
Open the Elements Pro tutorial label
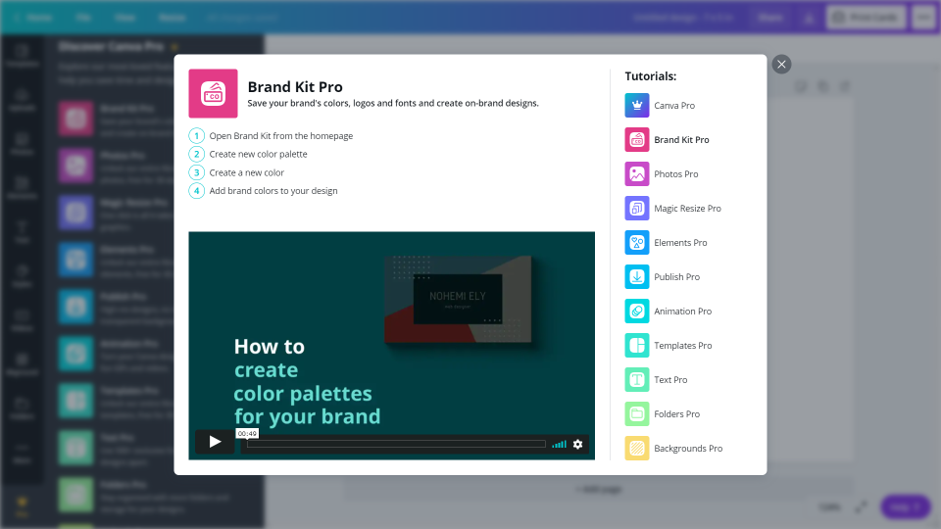click(x=680, y=242)
